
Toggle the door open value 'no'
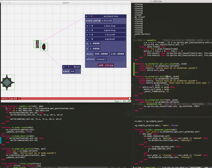click(72, 71)
